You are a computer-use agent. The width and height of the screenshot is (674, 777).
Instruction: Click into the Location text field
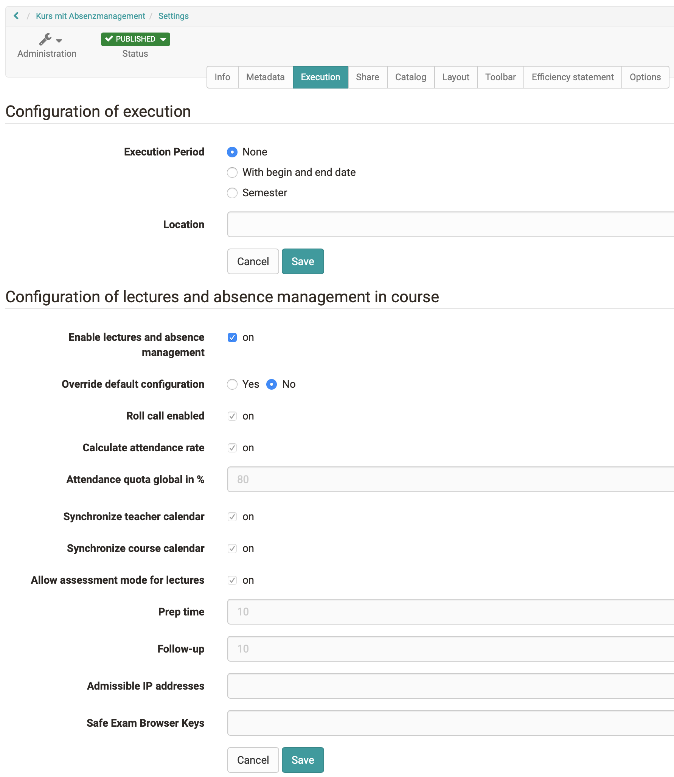[x=450, y=225]
